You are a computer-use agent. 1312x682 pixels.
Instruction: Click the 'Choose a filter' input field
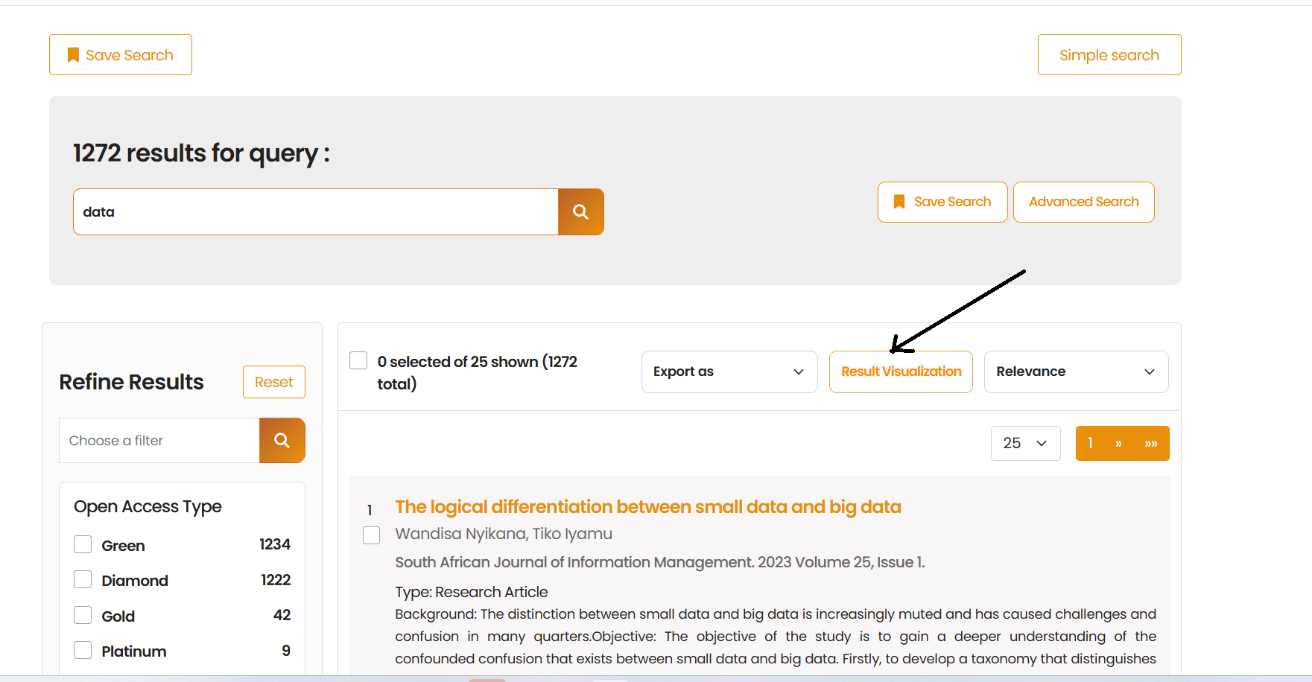[159, 440]
